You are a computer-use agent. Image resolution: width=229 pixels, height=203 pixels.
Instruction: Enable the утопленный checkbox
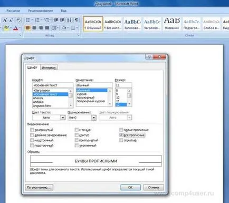pos(77,146)
